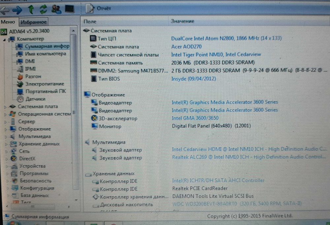Expand the Мультимедиа tree node
330x225 pixels.
(6, 137)
